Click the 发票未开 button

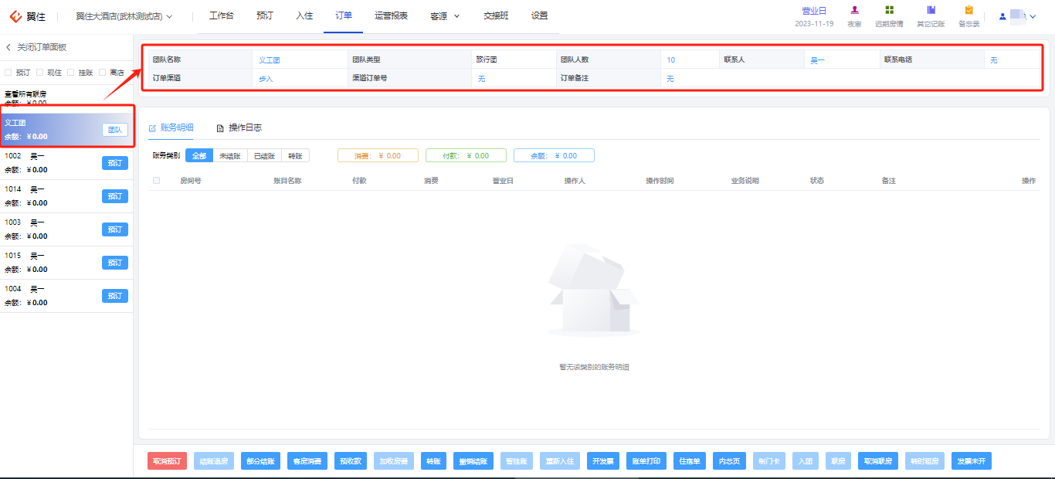tap(972, 461)
